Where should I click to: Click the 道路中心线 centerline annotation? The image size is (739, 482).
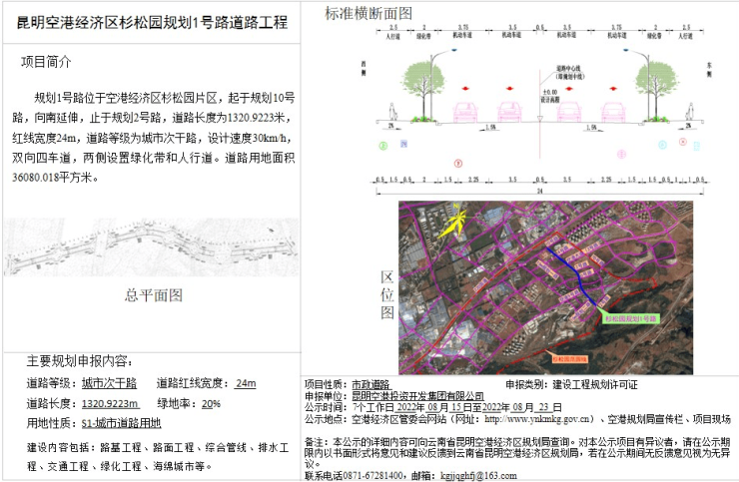569,69
